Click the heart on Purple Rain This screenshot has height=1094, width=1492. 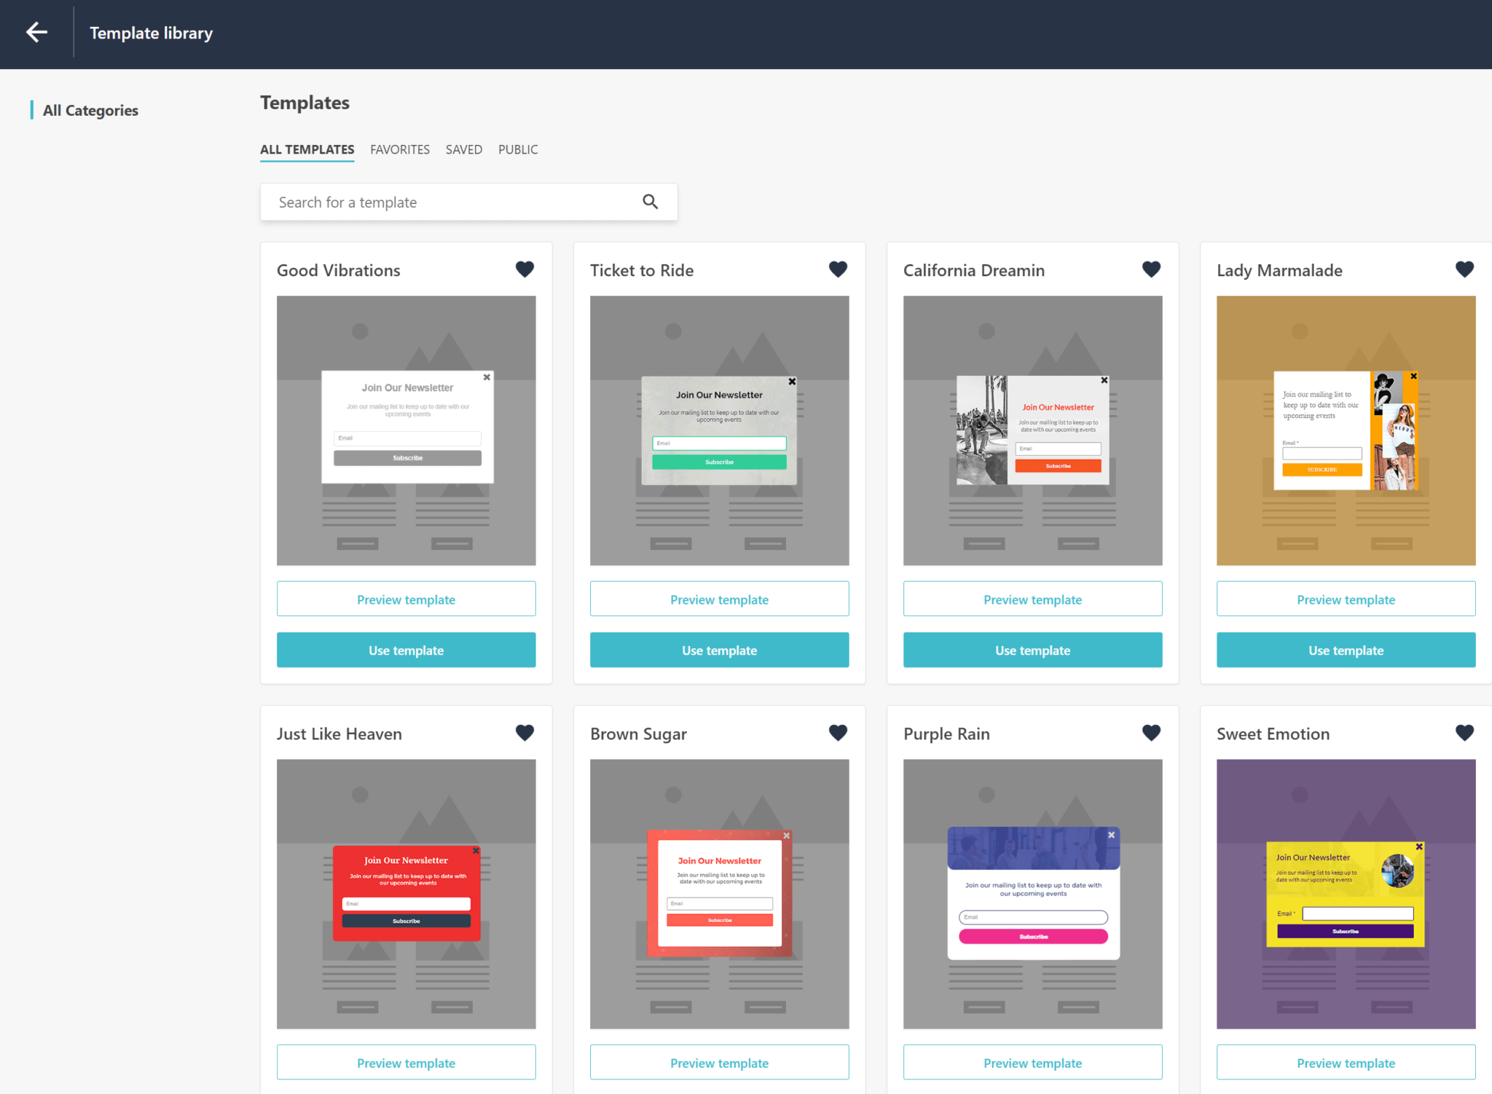[1151, 732]
